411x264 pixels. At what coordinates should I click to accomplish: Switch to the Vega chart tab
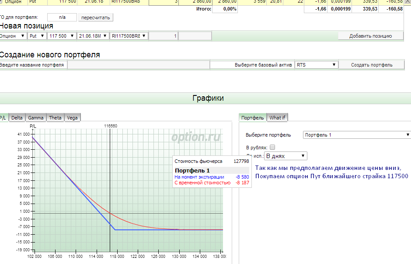coord(72,118)
